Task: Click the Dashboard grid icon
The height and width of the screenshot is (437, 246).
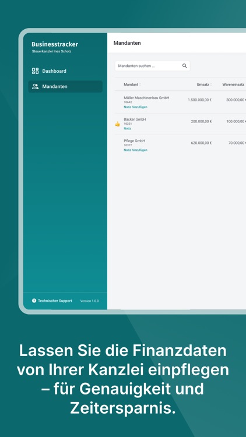Action: [35, 71]
